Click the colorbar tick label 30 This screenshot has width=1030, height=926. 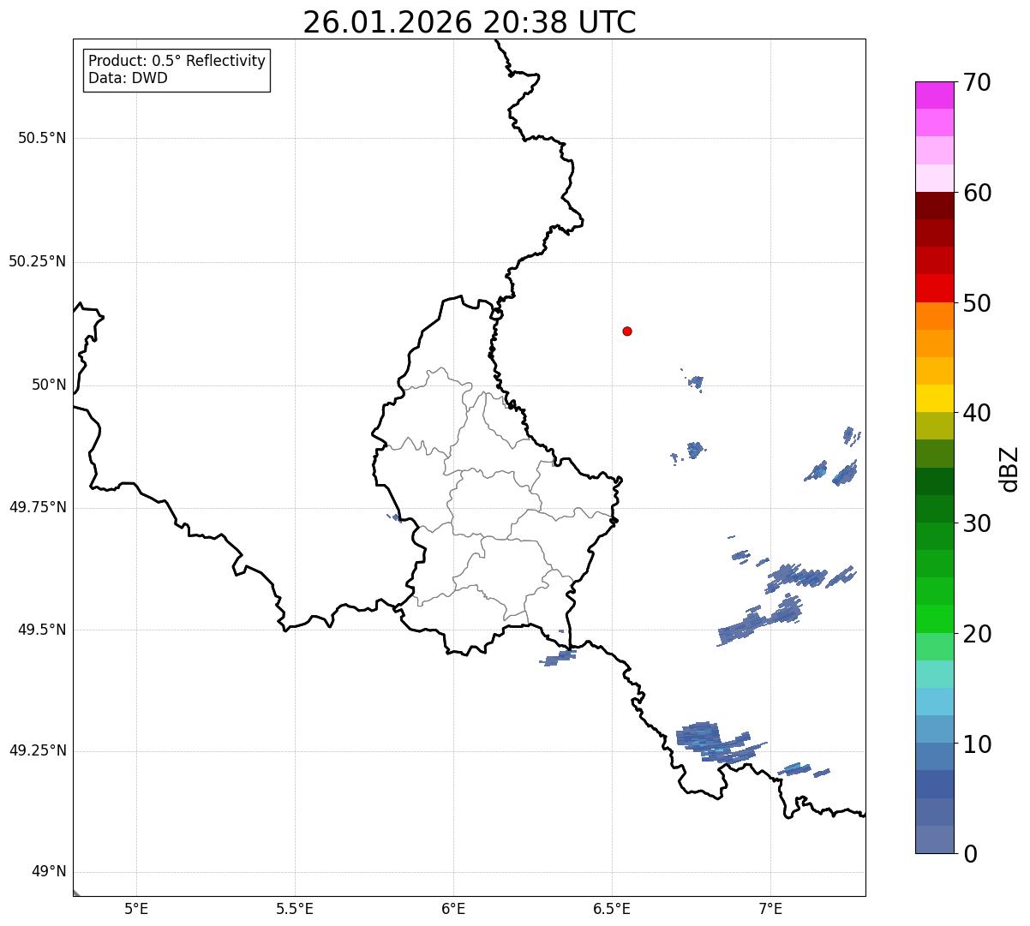point(977,523)
